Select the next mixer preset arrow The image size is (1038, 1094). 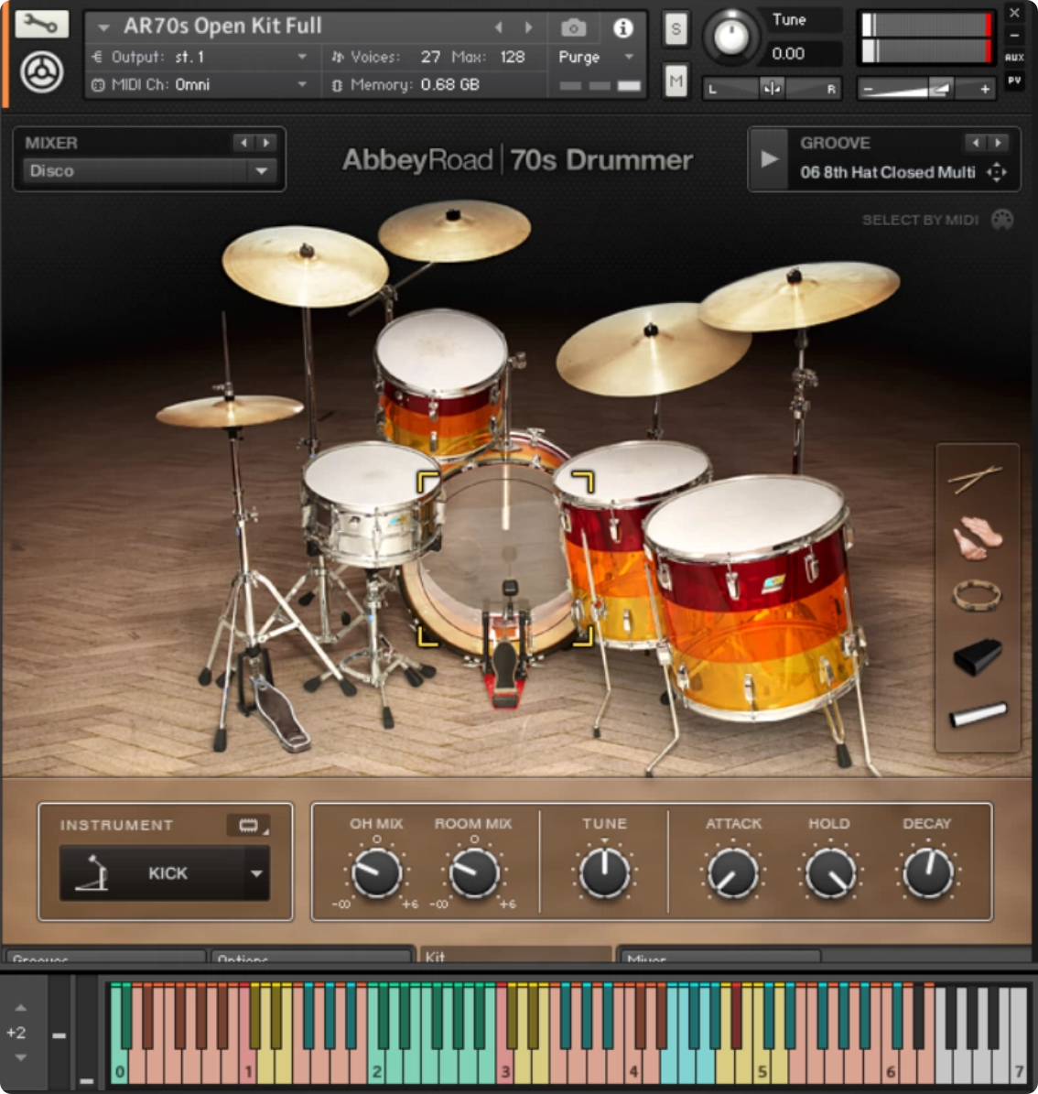pyautogui.click(x=265, y=142)
